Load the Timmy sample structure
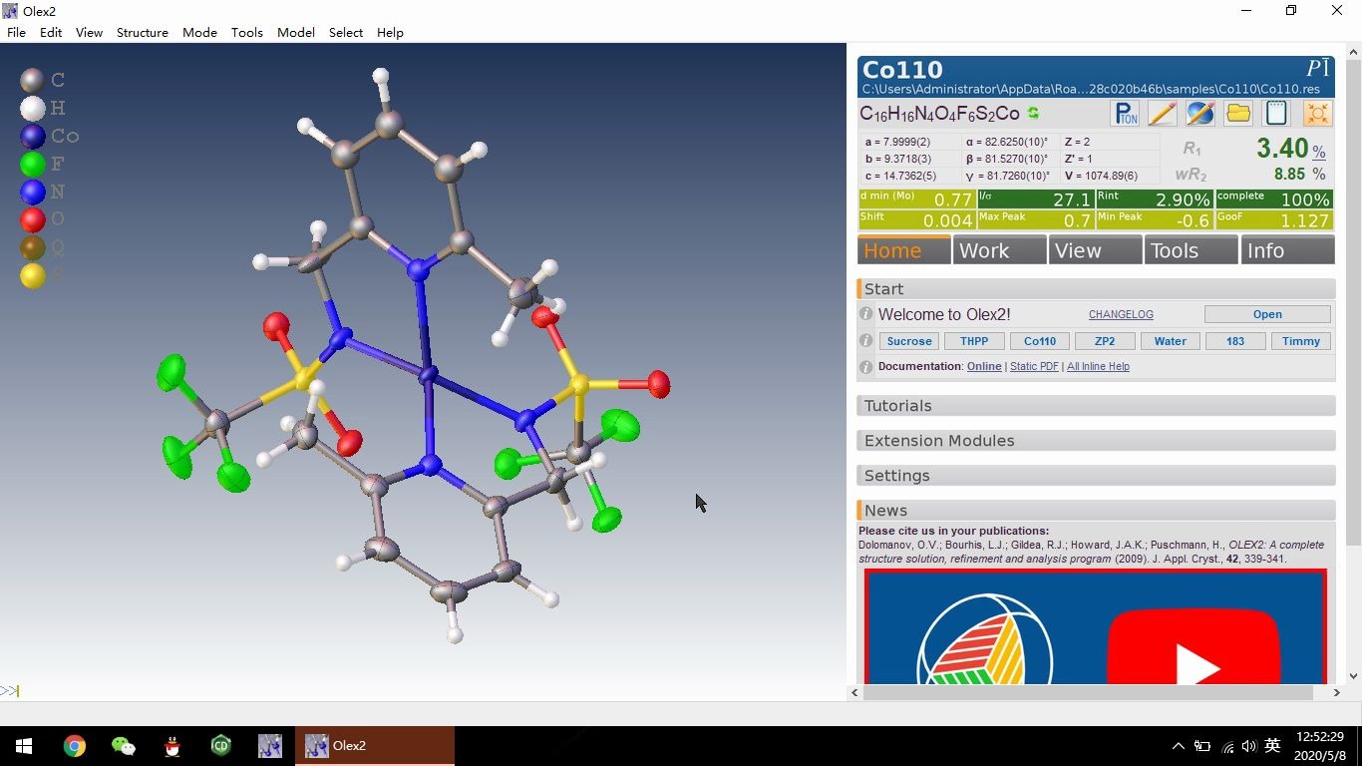This screenshot has height=766, width=1362. coord(1301,341)
